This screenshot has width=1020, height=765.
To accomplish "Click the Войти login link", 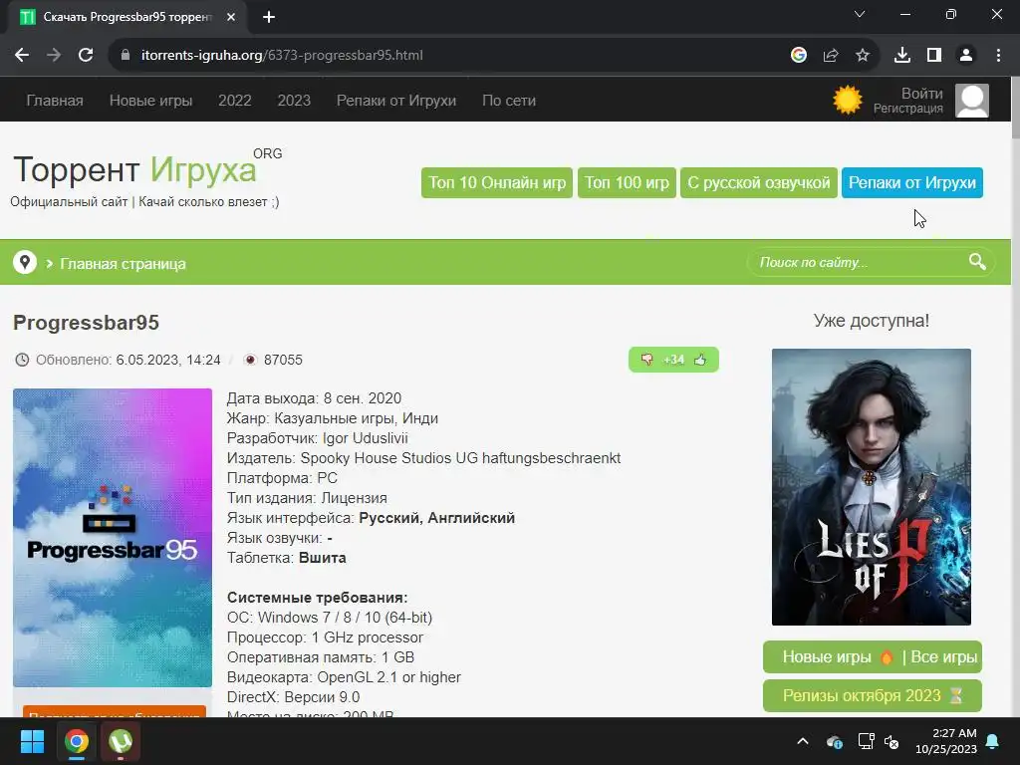I will point(921,93).
